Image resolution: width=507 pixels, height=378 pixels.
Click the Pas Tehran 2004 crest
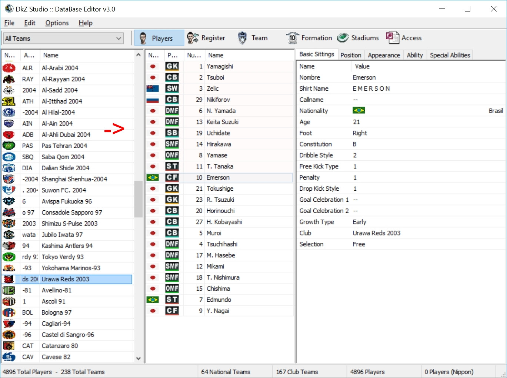[x=9, y=146]
